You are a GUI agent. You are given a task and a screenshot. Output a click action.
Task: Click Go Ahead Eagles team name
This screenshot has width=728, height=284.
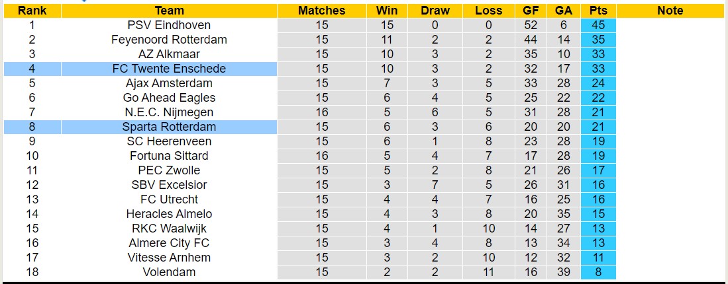coord(169,98)
